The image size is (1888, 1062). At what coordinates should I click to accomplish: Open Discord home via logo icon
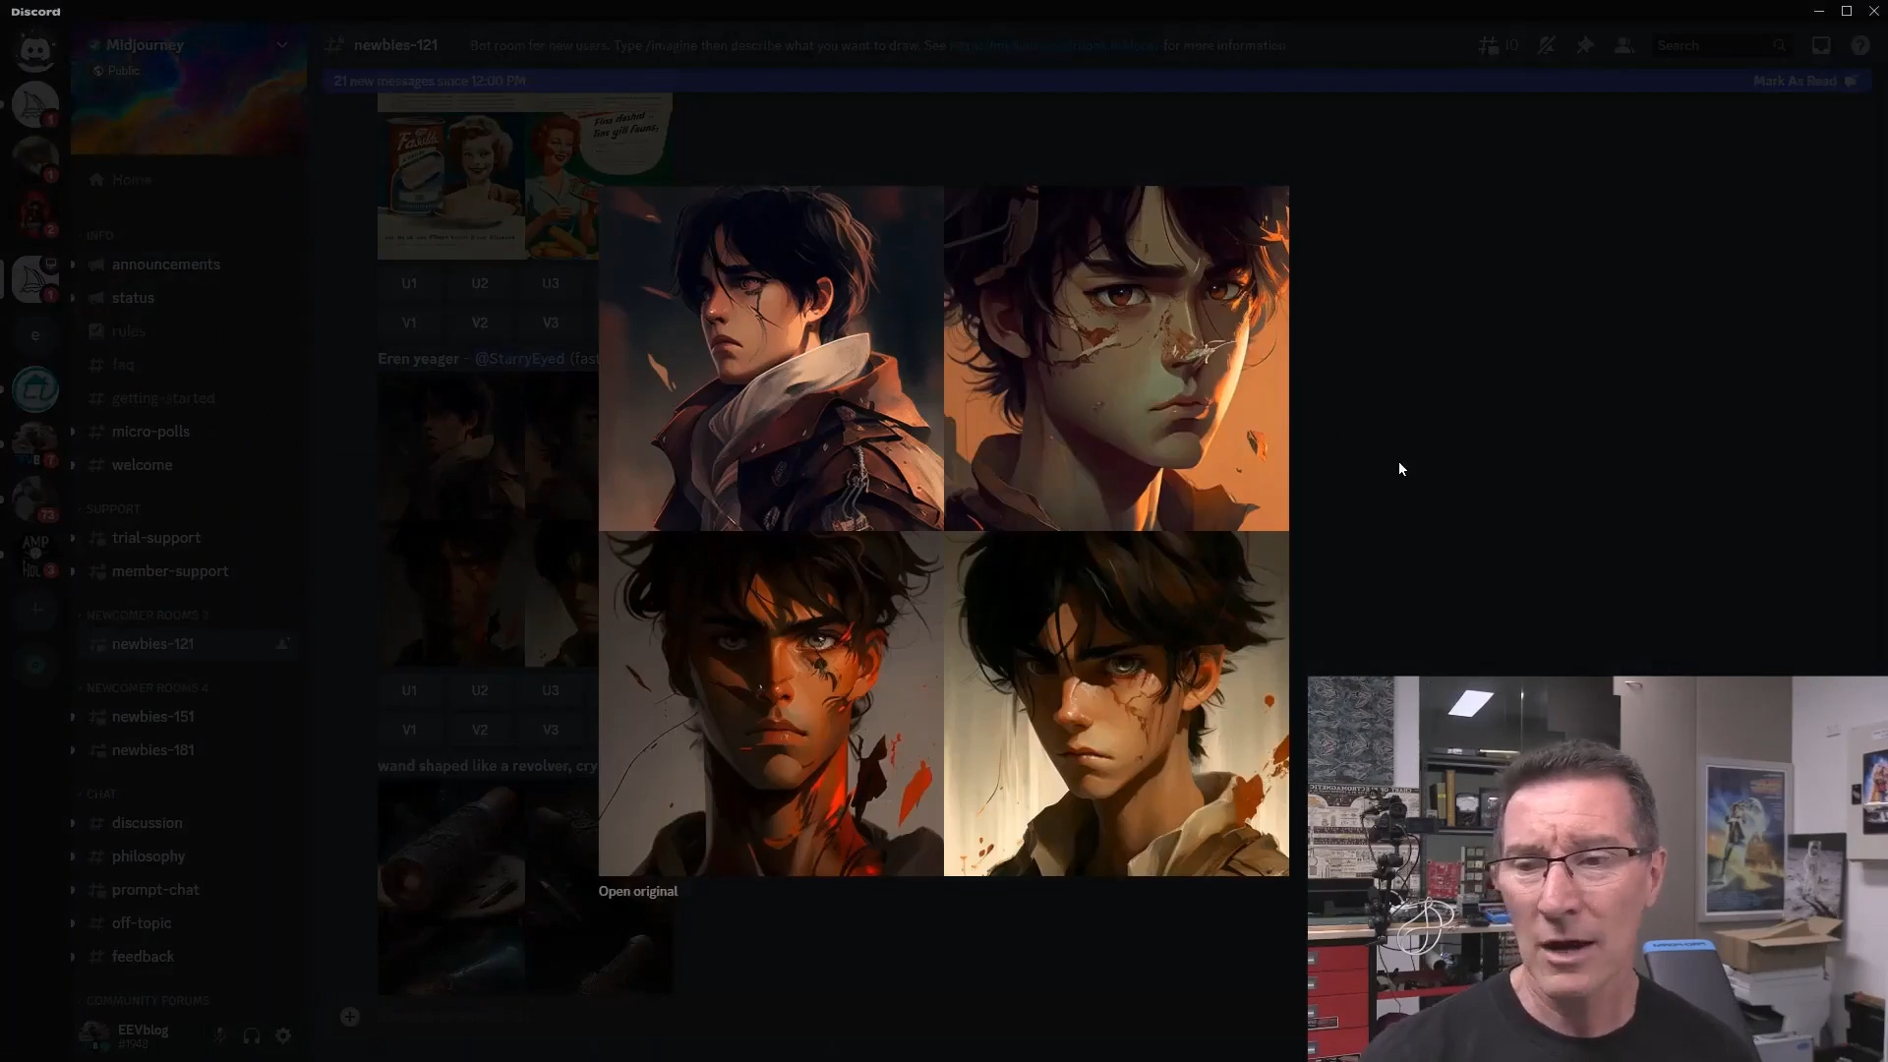[x=35, y=49]
